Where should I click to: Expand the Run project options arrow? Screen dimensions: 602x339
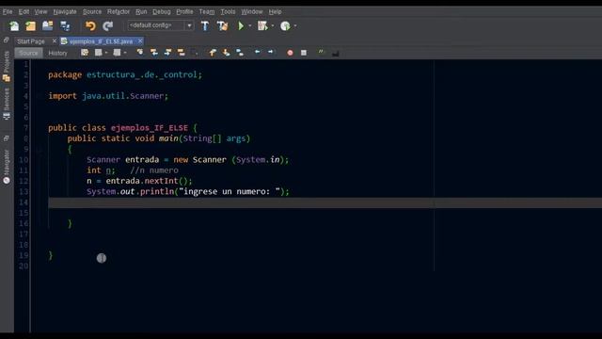pyautogui.click(x=250, y=25)
